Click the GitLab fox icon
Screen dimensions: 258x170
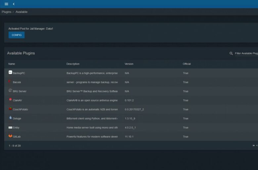10,136
